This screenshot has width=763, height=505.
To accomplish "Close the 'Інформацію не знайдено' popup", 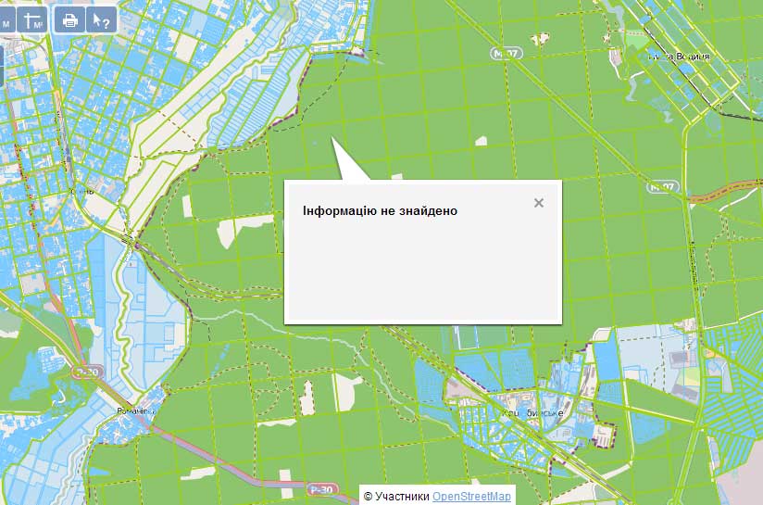I will (539, 203).
